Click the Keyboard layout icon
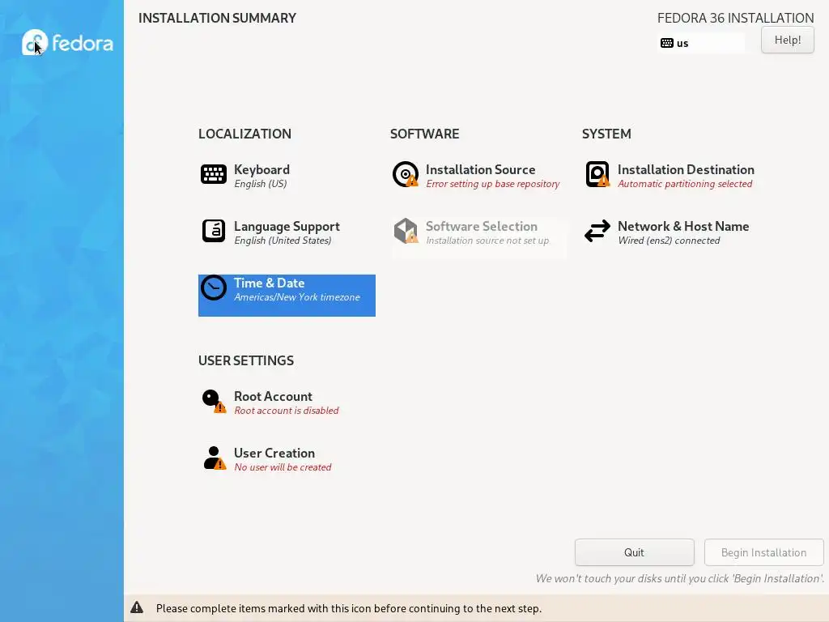This screenshot has width=829, height=622. [x=214, y=174]
